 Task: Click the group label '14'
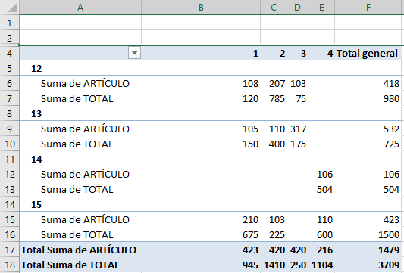point(36,160)
